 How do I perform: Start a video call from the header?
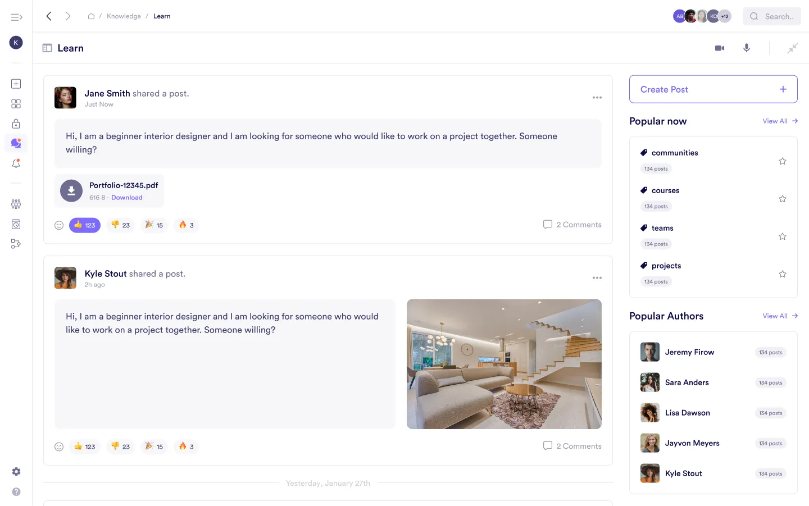(720, 48)
